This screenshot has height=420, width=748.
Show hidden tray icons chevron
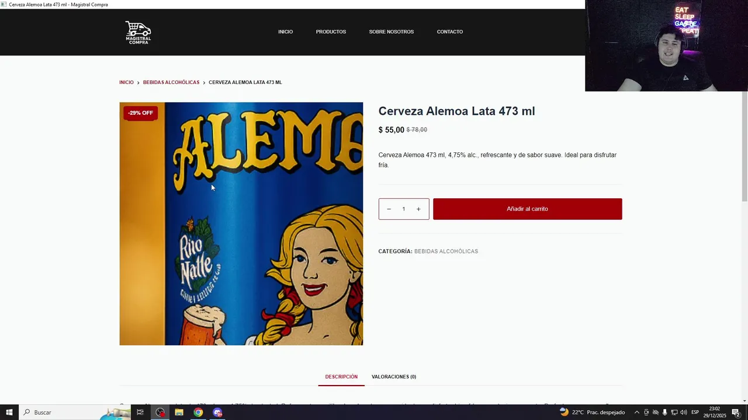637,412
